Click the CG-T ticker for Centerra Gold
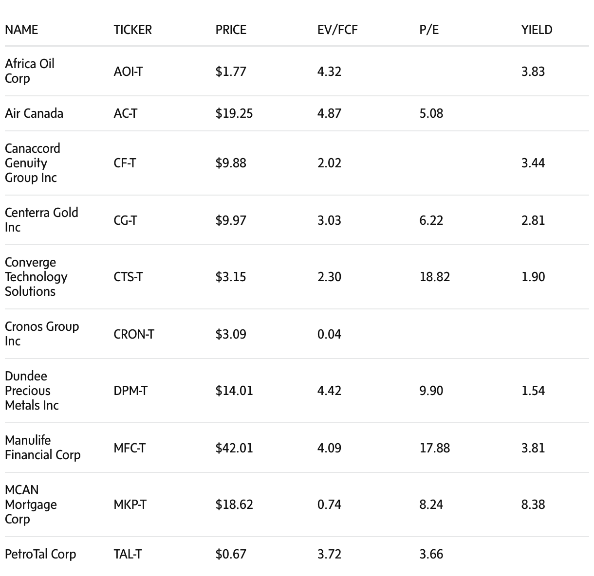 tap(125, 220)
